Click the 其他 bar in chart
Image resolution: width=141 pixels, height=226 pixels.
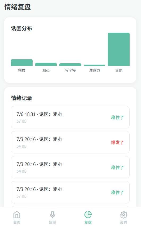click(119, 49)
